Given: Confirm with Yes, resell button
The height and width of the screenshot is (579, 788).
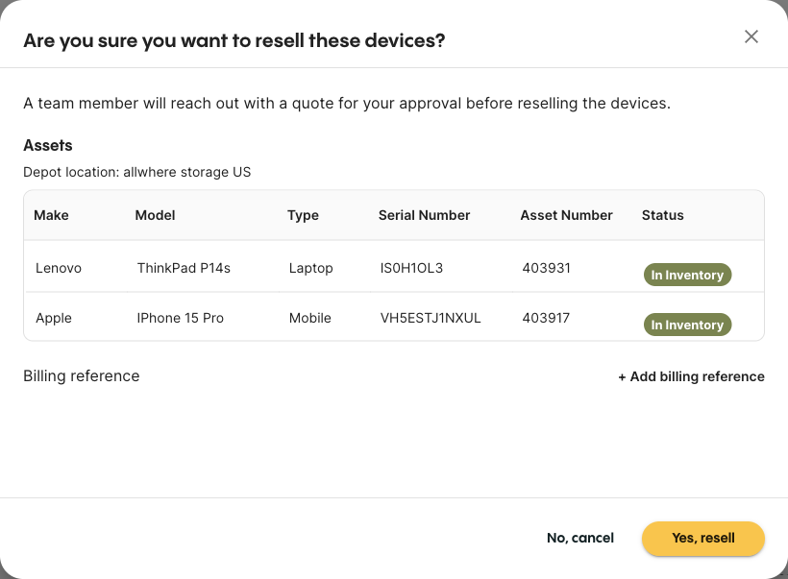Looking at the screenshot, I should [703, 539].
